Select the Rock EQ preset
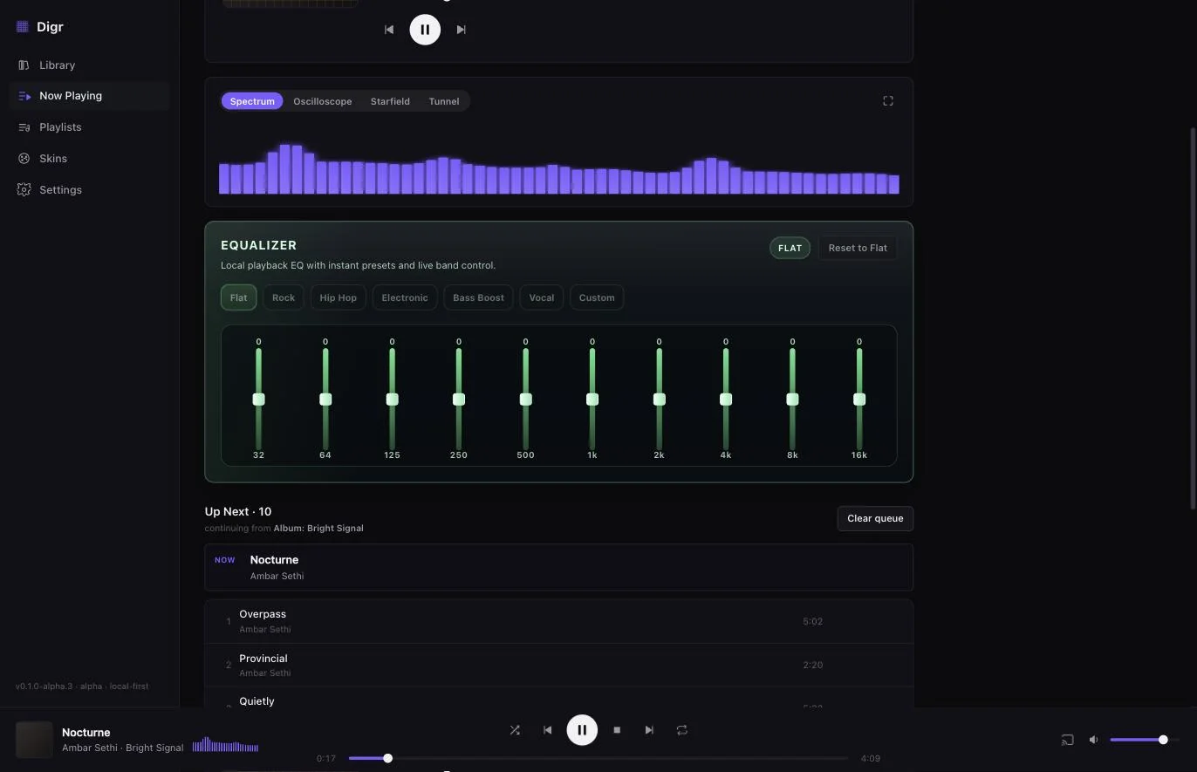 pos(284,297)
